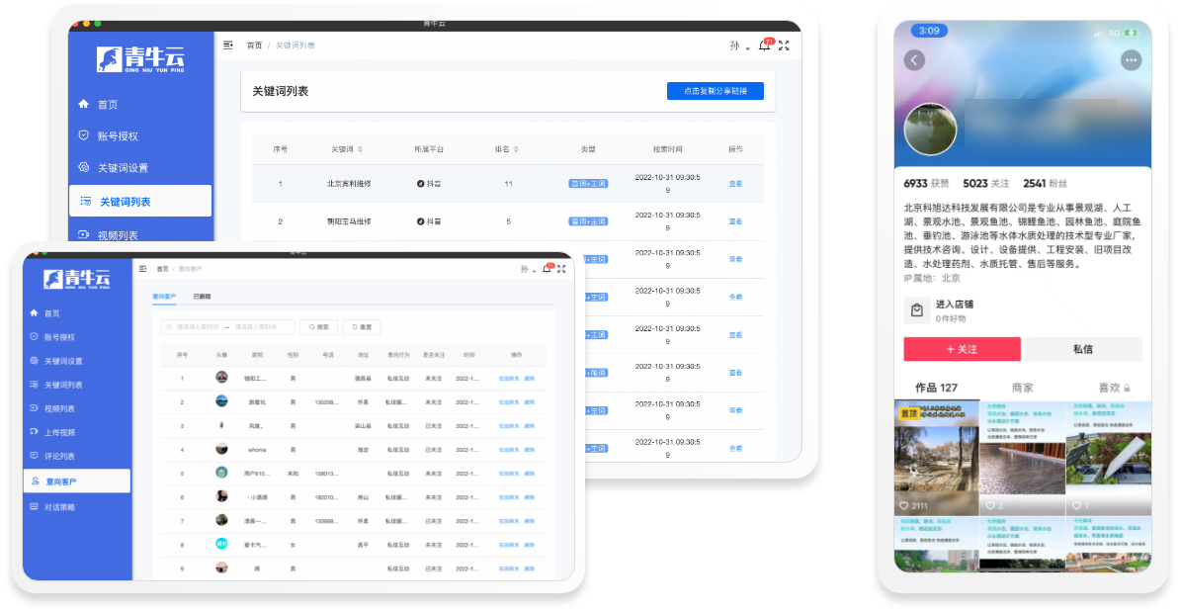
Task: Collapse the sidebar in the 关键词列表 window
Action: (228, 45)
